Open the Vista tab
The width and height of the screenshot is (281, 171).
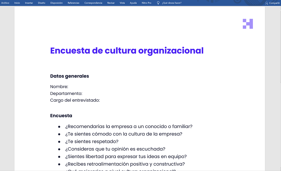pyautogui.click(x=122, y=3)
